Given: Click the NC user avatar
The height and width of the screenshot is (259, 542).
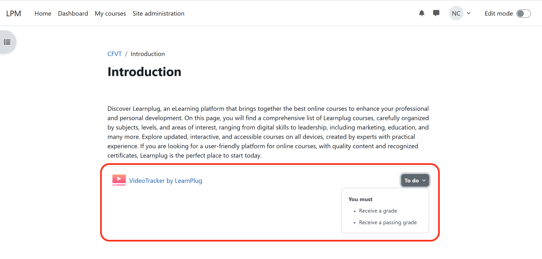Looking at the screenshot, I should coord(456,13).
